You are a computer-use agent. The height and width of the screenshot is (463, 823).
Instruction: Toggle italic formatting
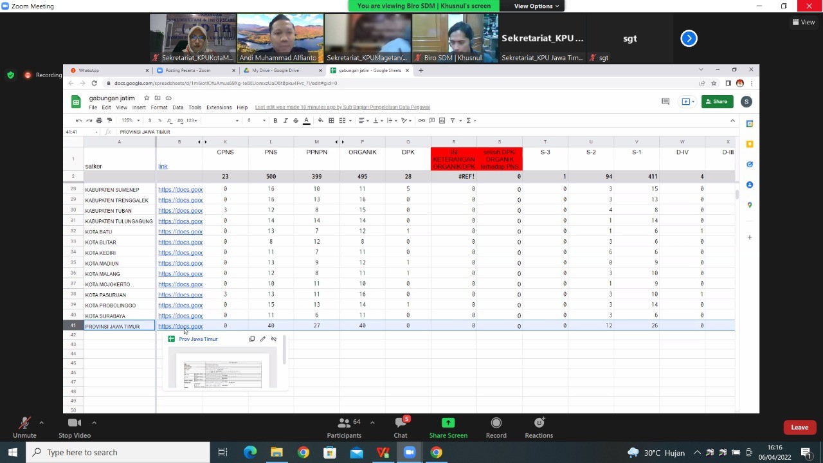coord(285,120)
